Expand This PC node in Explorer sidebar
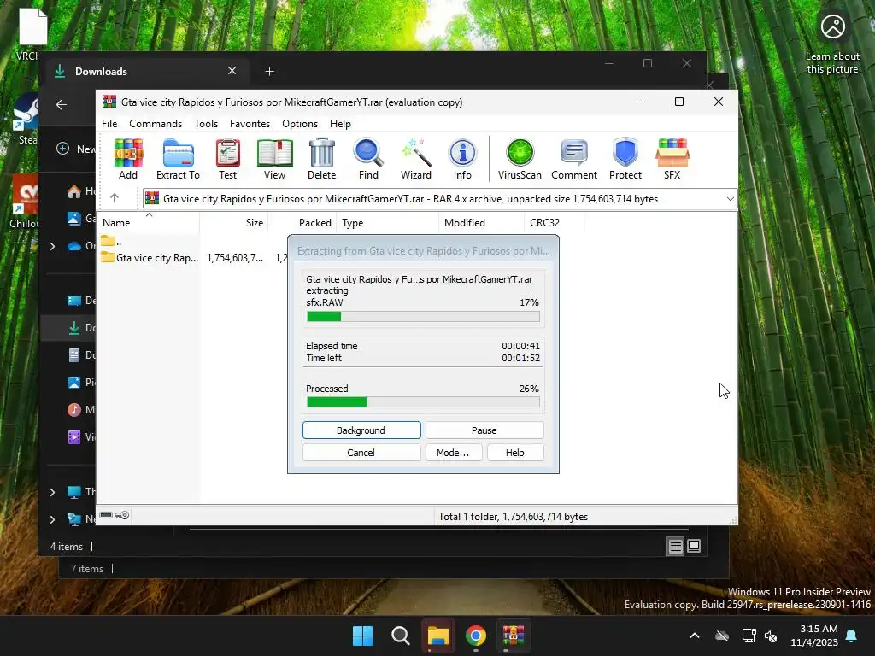Image resolution: width=875 pixels, height=656 pixels. [x=52, y=492]
